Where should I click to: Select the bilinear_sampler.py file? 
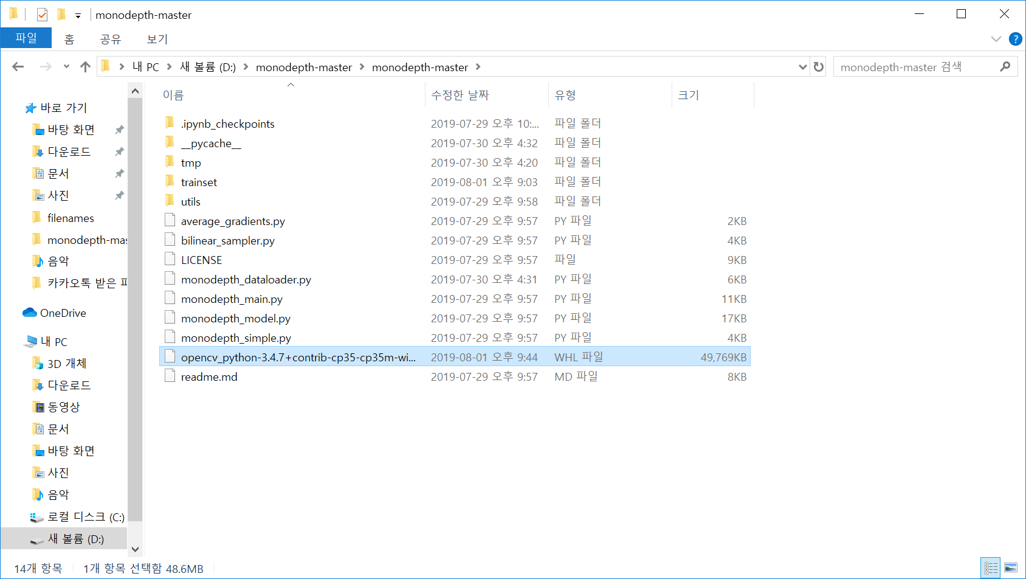click(x=228, y=241)
